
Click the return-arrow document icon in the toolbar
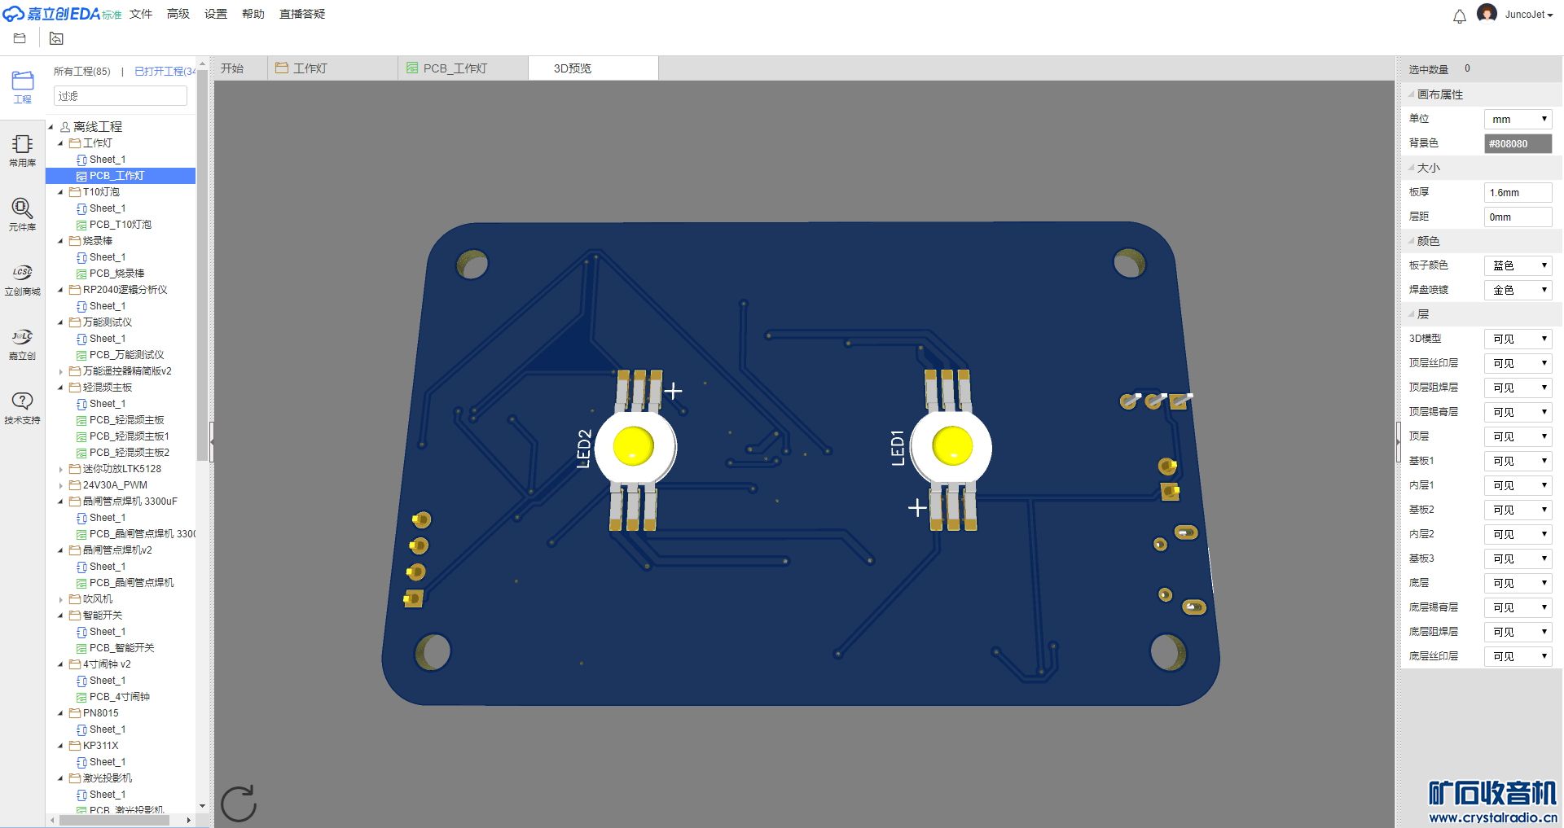click(x=56, y=38)
